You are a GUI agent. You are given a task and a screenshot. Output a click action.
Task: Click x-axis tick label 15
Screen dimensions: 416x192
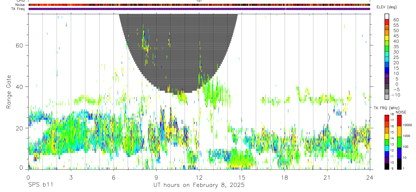click(242, 178)
